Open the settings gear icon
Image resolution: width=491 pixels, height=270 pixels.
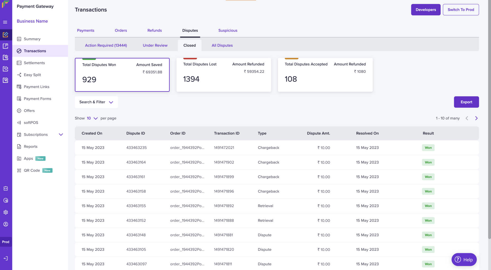pyautogui.click(x=6, y=212)
